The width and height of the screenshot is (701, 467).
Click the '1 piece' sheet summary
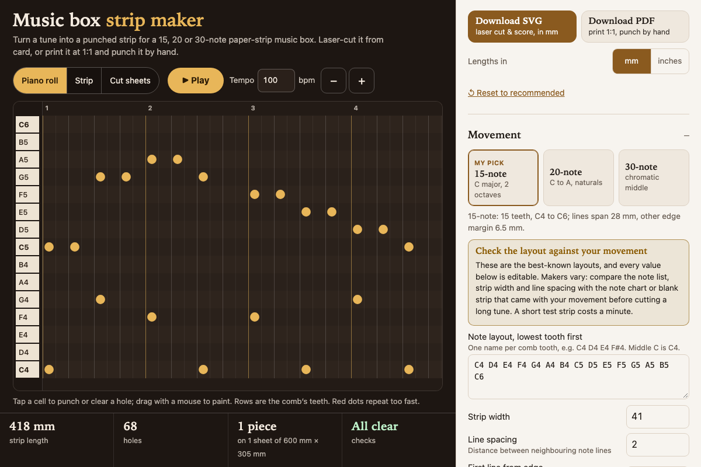[x=257, y=426]
